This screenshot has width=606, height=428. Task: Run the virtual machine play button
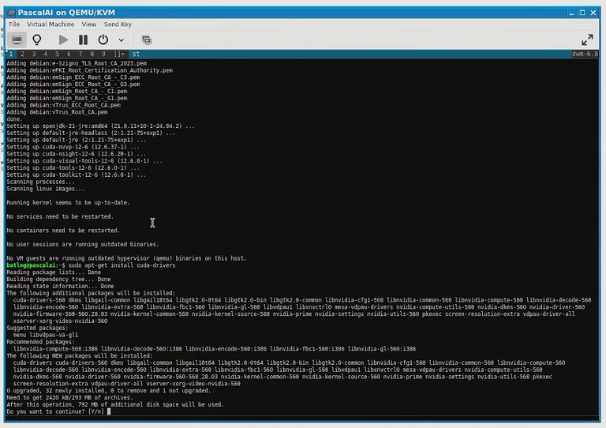[x=63, y=39]
